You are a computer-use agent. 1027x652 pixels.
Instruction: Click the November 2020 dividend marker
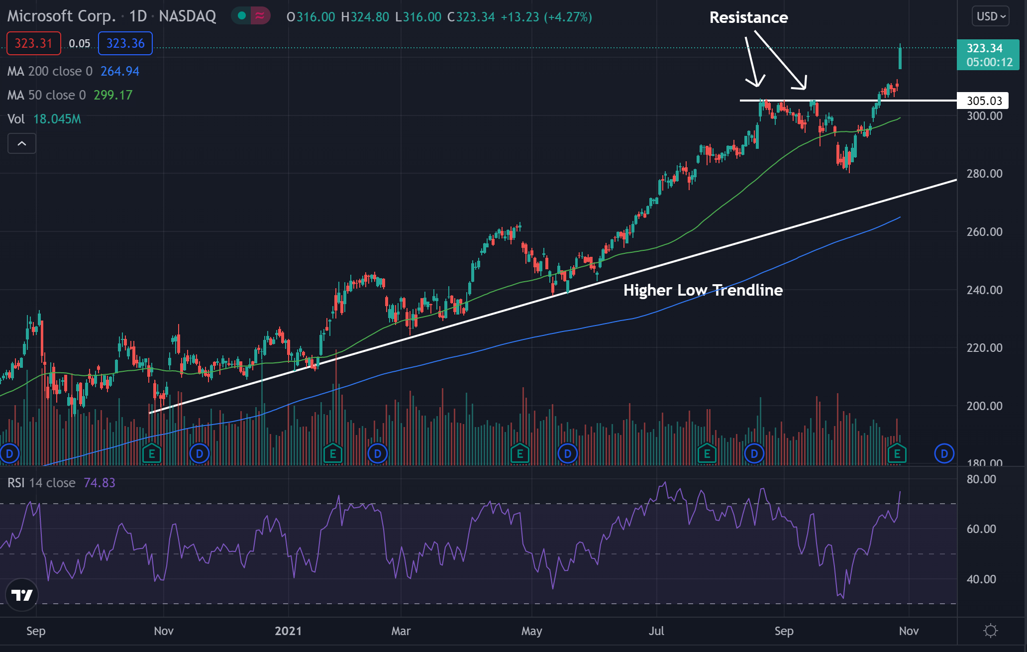pos(200,453)
